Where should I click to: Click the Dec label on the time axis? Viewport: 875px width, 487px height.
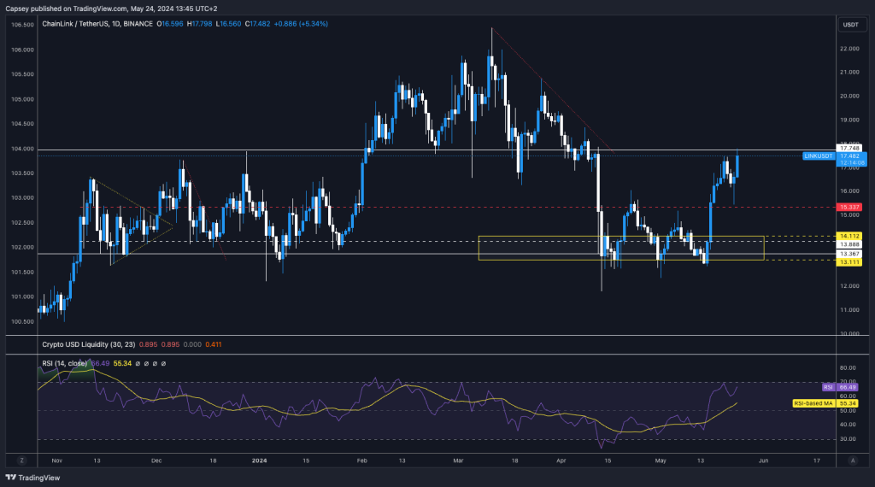click(x=156, y=461)
